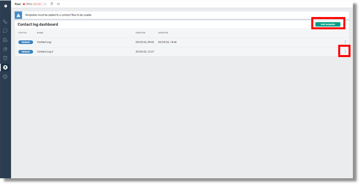
Task: Open the three-dot menu for Contact Log 2
Action: click(x=345, y=51)
